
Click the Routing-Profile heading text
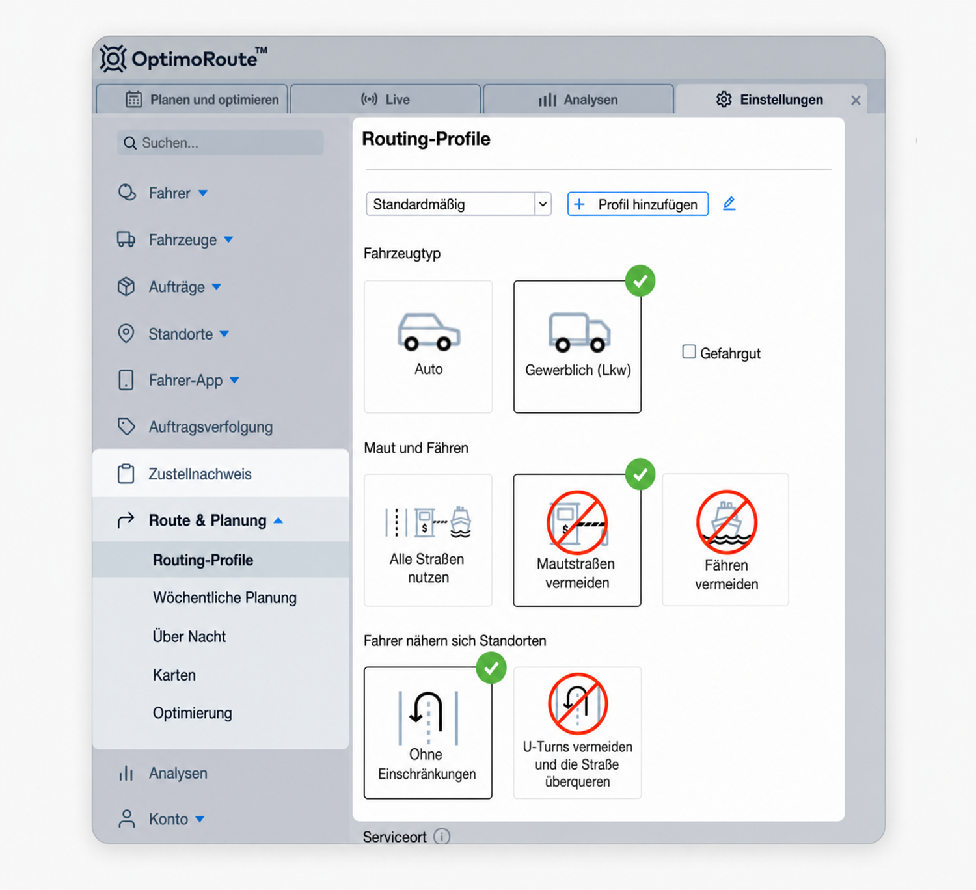(x=426, y=139)
